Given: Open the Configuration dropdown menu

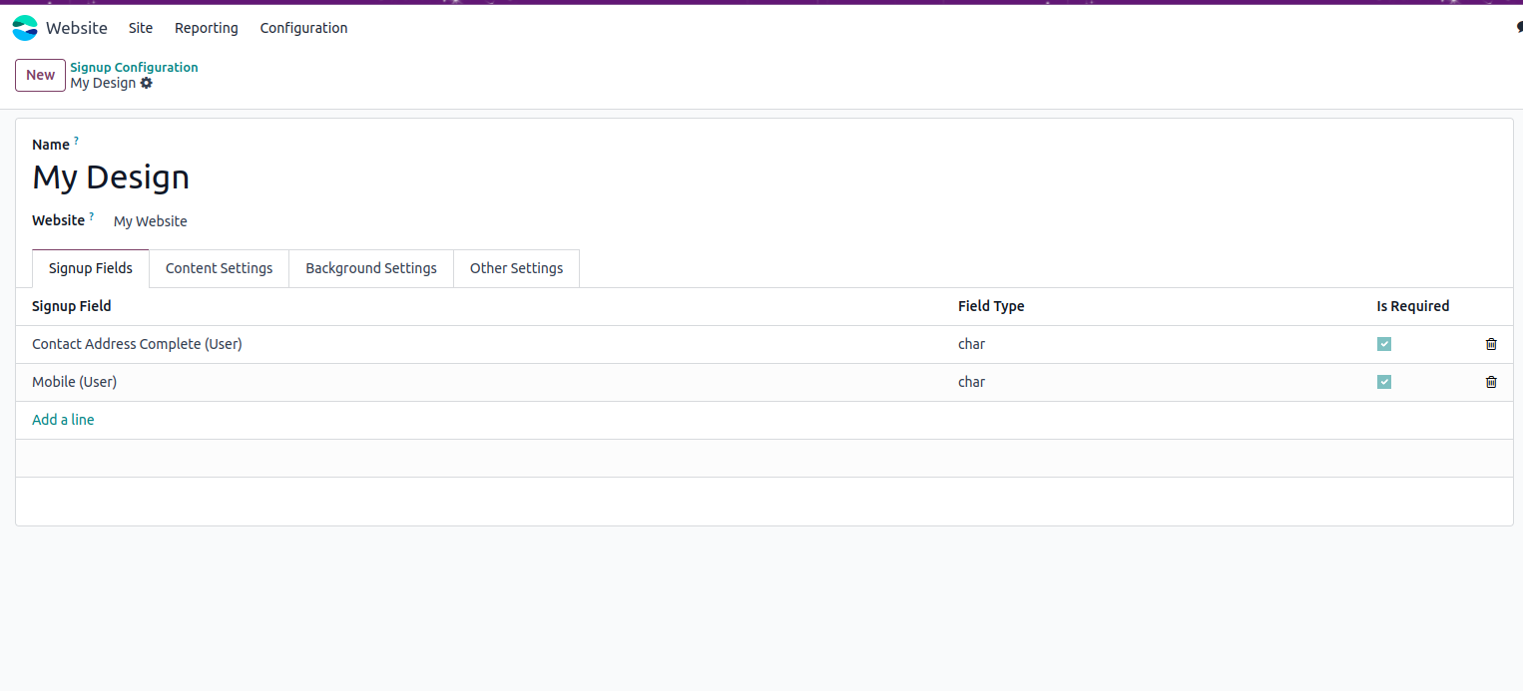Looking at the screenshot, I should (303, 28).
